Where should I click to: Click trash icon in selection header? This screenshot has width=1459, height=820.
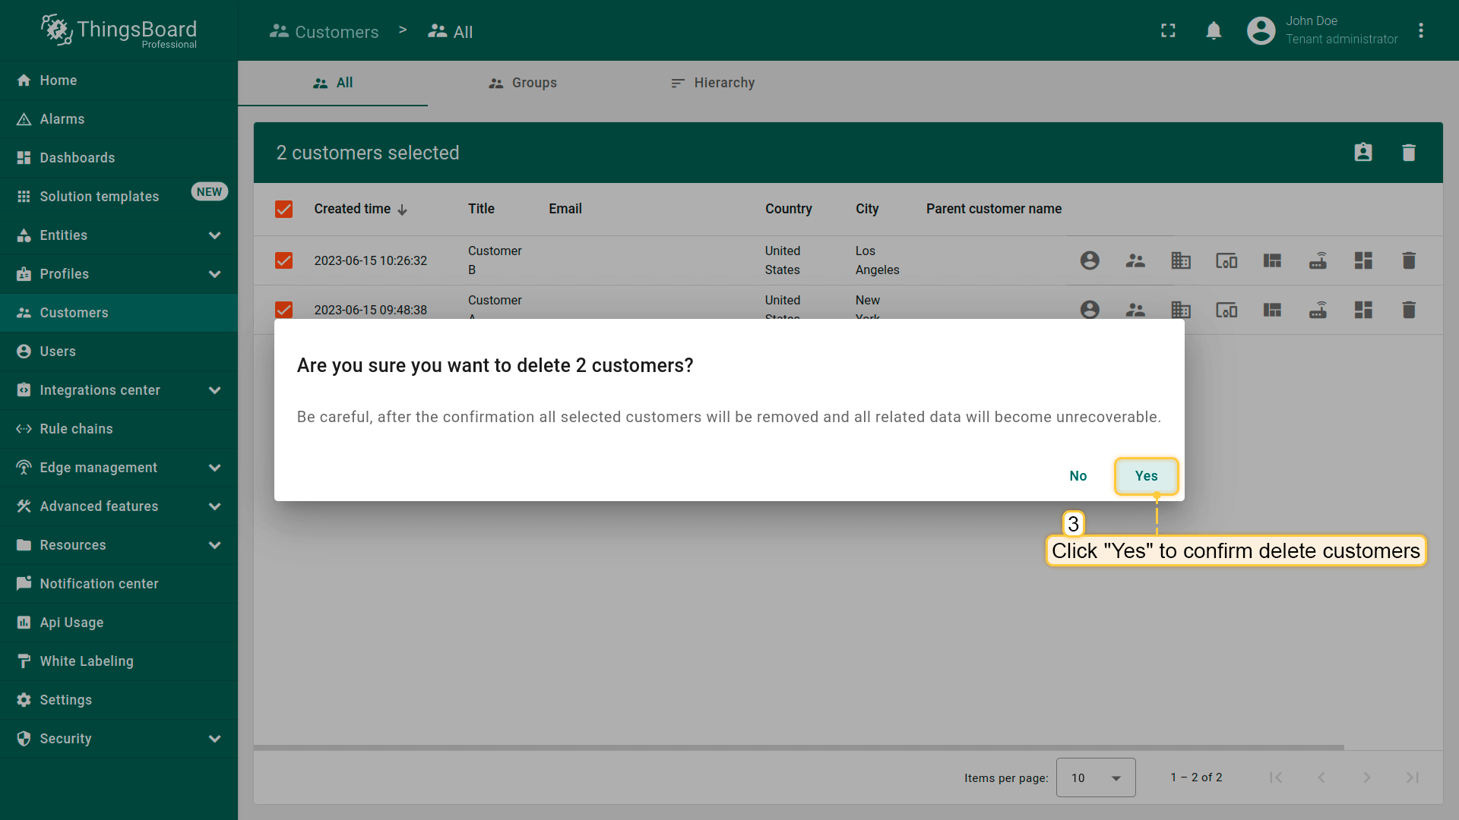pos(1408,153)
